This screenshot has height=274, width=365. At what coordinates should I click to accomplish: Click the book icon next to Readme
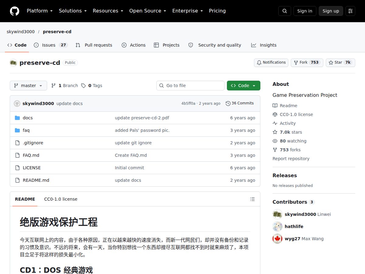point(275,106)
